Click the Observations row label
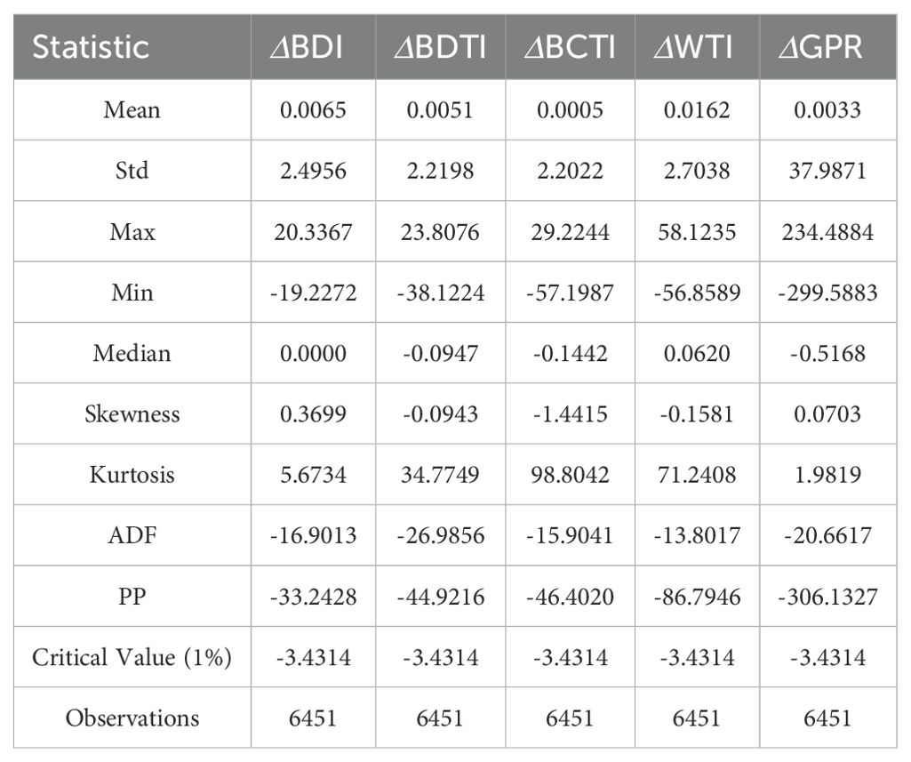 click(132, 718)
